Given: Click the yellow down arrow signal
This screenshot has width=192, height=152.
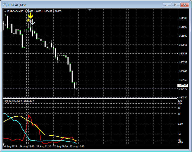Looking at the screenshot, I should (30, 15).
